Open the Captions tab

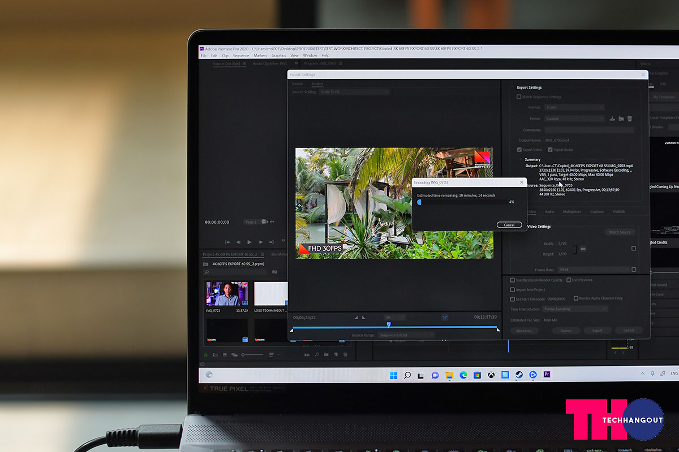coord(597,212)
